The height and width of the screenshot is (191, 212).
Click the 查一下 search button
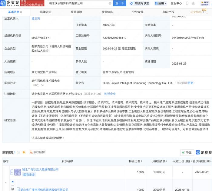pyautogui.click(x=120, y=3)
